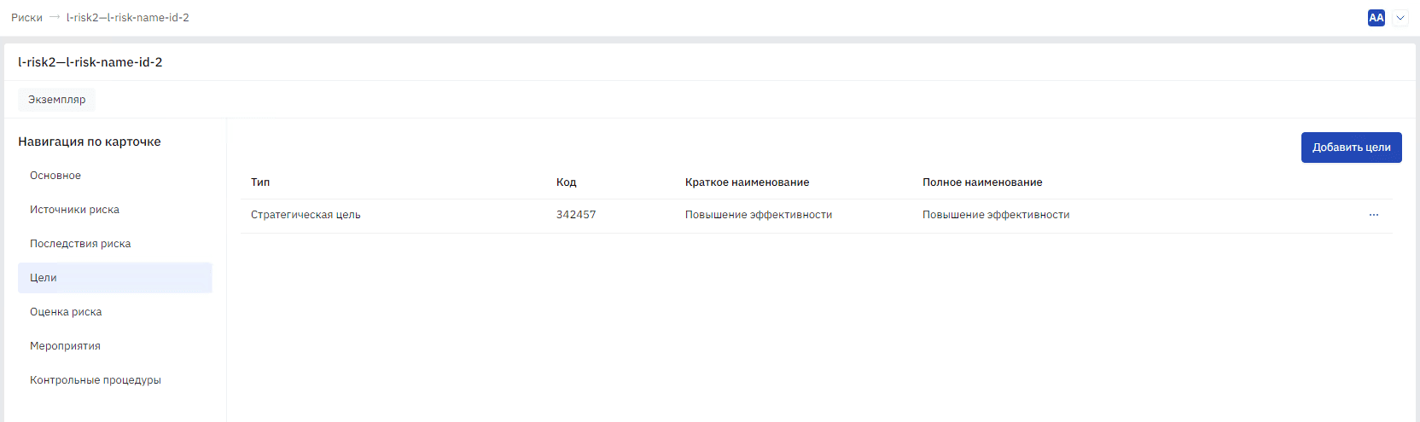The width and height of the screenshot is (1420, 422).
Task: Expand the user menu chevron
Action: coord(1400,18)
